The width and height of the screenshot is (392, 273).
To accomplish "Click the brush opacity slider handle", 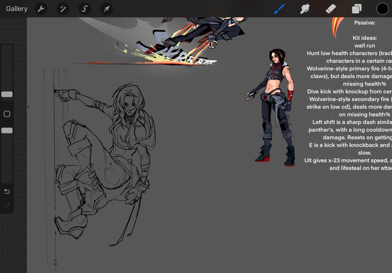I will click(7, 130).
